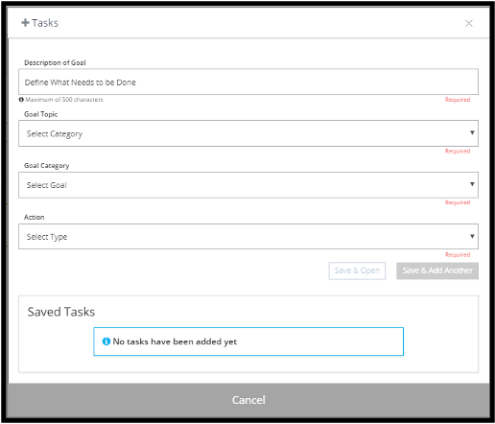Close the Tasks dialog with X icon
Screen dimensions: 495x424
click(469, 23)
